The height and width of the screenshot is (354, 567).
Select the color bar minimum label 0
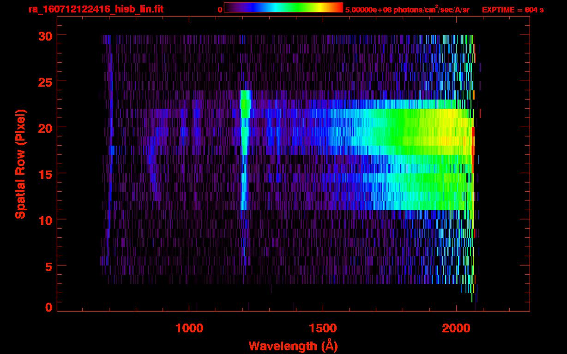pos(220,10)
